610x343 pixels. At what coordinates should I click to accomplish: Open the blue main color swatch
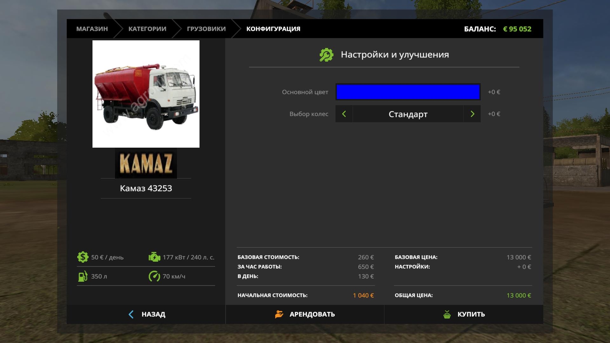(x=408, y=92)
